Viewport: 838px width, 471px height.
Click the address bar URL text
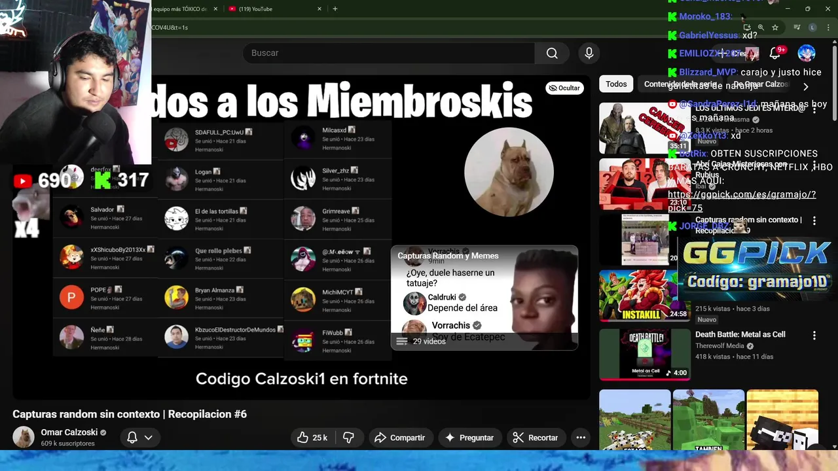point(170,27)
